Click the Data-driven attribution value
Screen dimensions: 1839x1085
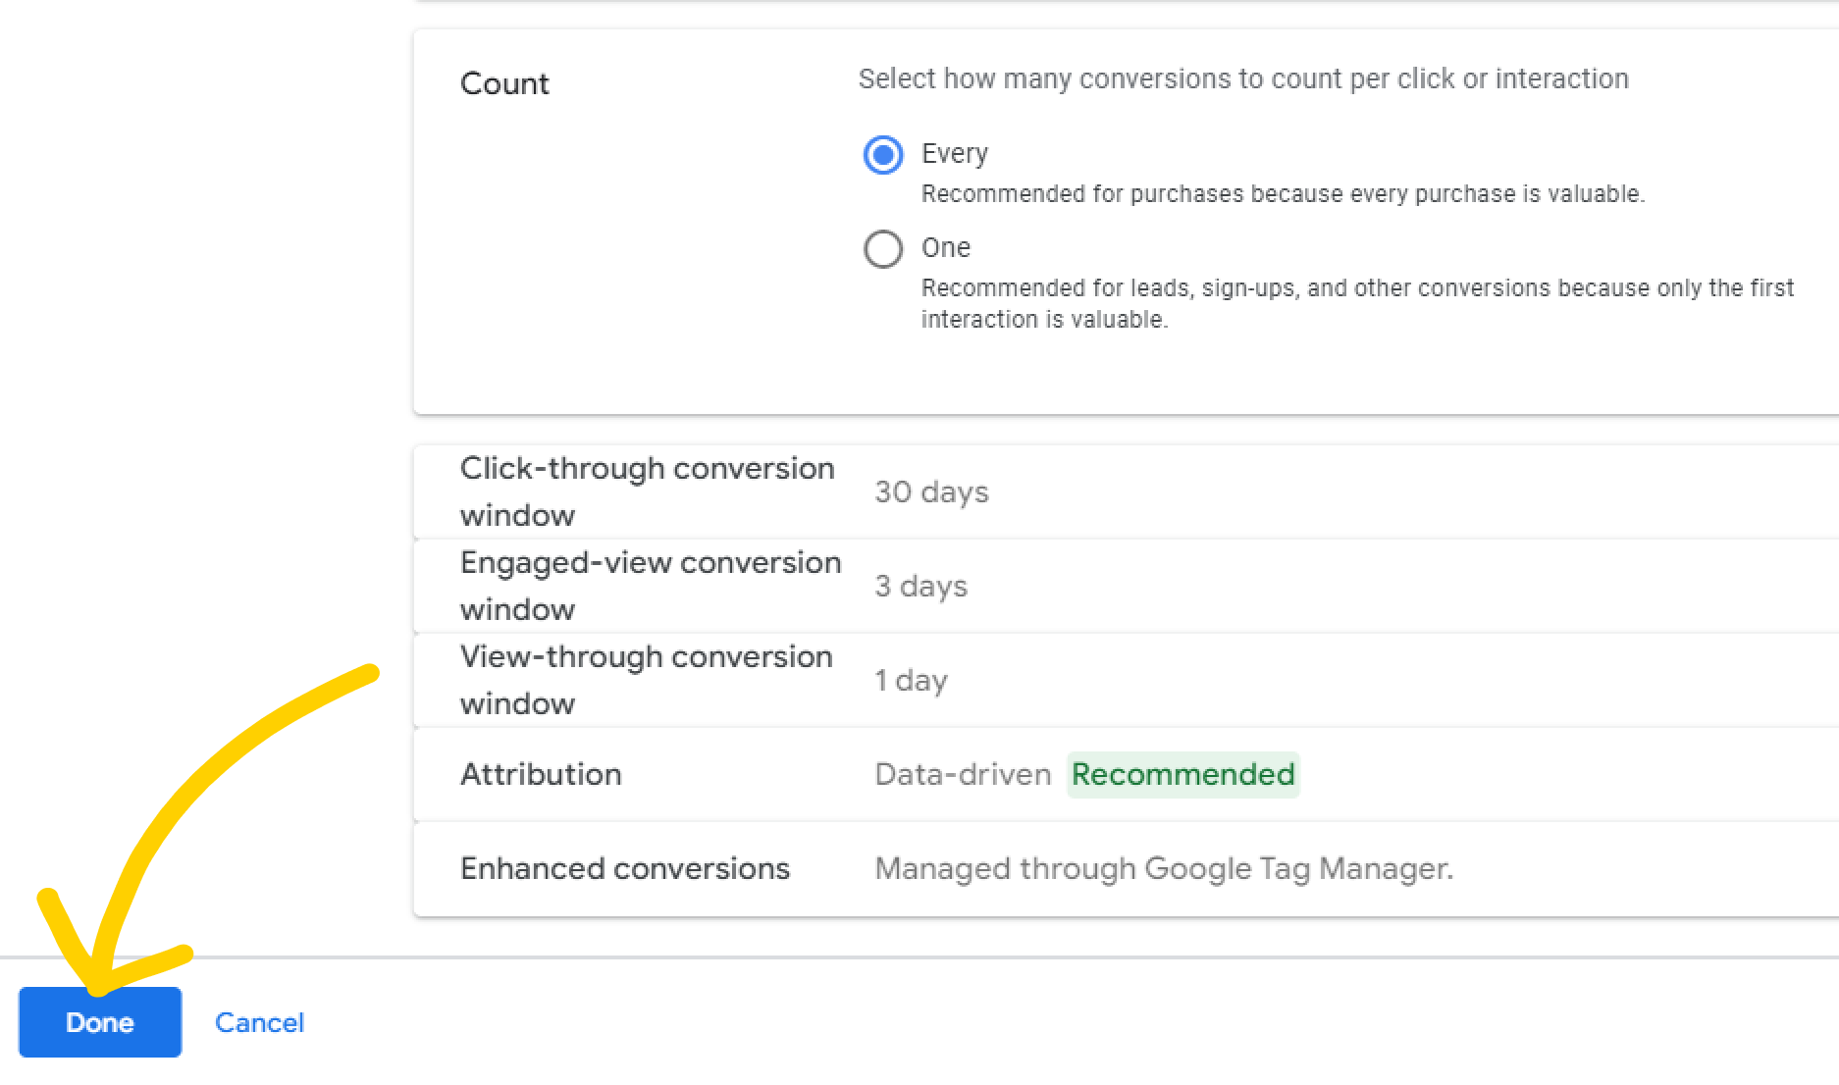coord(963,774)
